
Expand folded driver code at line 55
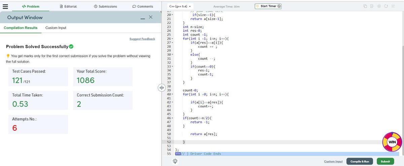coord(178,154)
